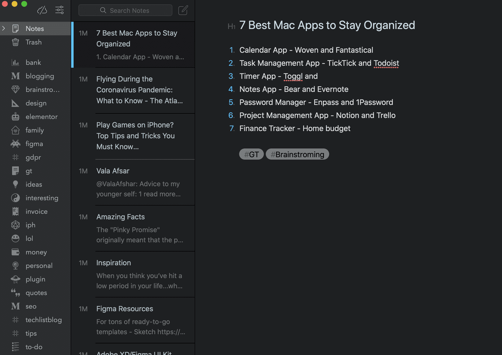Screen dimensions: 502x355
Task: Click the note title heading in the editor
Action: pyautogui.click(x=327, y=25)
